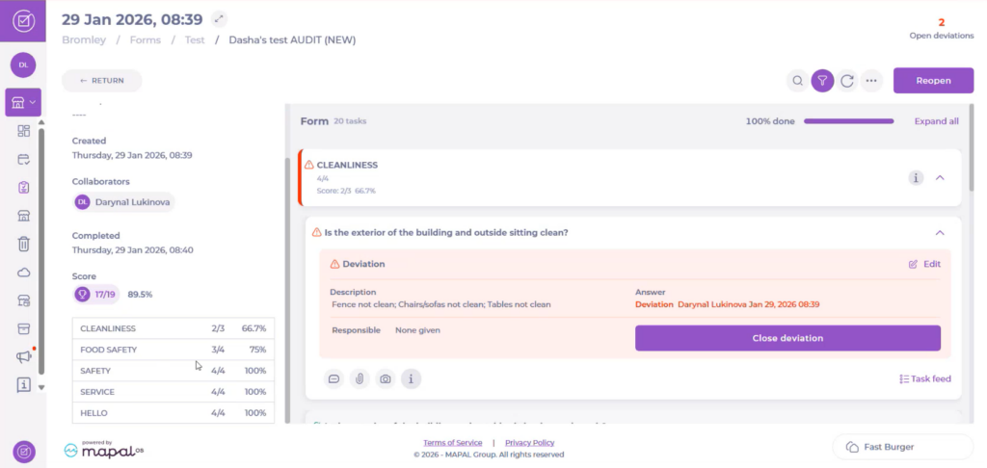Select the FOOD SAFETY score row
Image resolution: width=987 pixels, height=468 pixels.
173,350
